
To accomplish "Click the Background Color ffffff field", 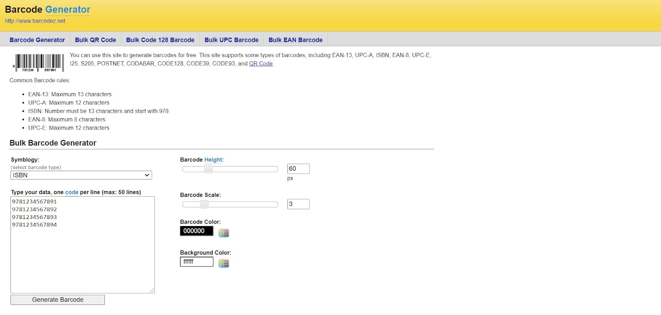I will pos(196,262).
